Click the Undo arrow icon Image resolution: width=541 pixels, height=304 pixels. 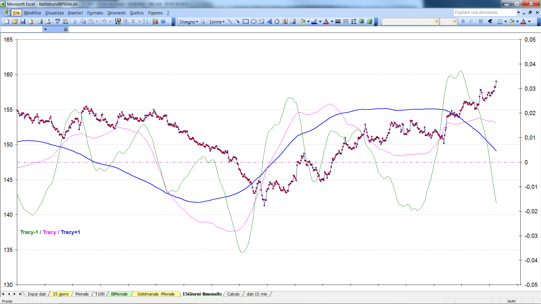click(x=104, y=21)
